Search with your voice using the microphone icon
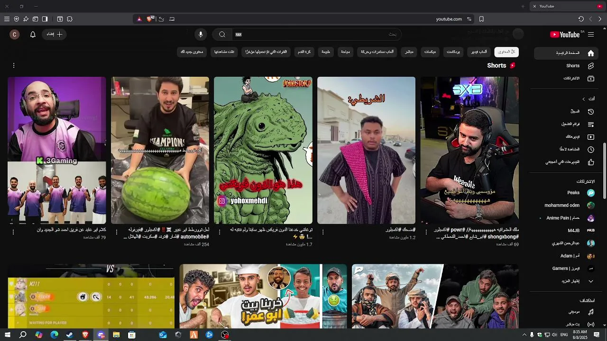Image resolution: width=607 pixels, height=341 pixels. [x=201, y=34]
